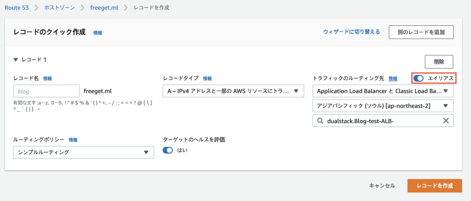Click the キャンセル button
The image size is (471, 201).
382,186
